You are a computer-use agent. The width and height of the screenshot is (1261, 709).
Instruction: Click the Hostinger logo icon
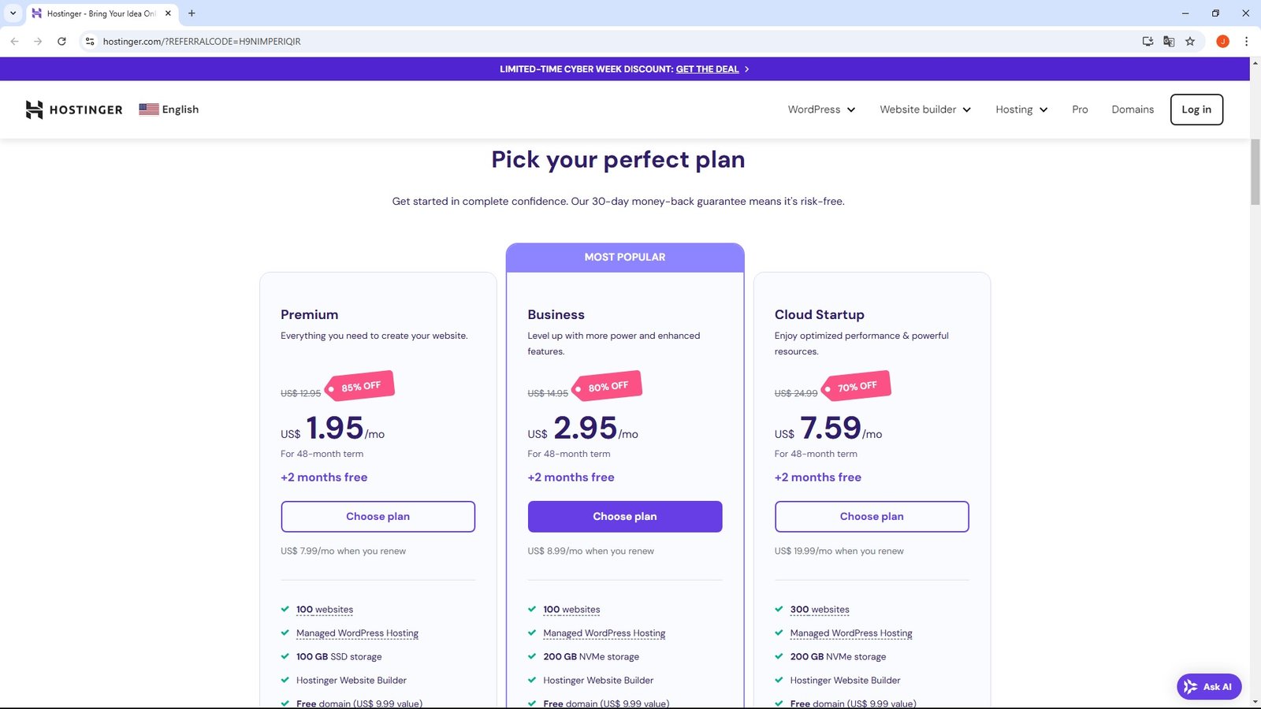coord(34,110)
